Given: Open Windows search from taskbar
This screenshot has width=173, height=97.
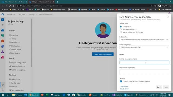Looking at the screenshot, I should click(8, 95).
